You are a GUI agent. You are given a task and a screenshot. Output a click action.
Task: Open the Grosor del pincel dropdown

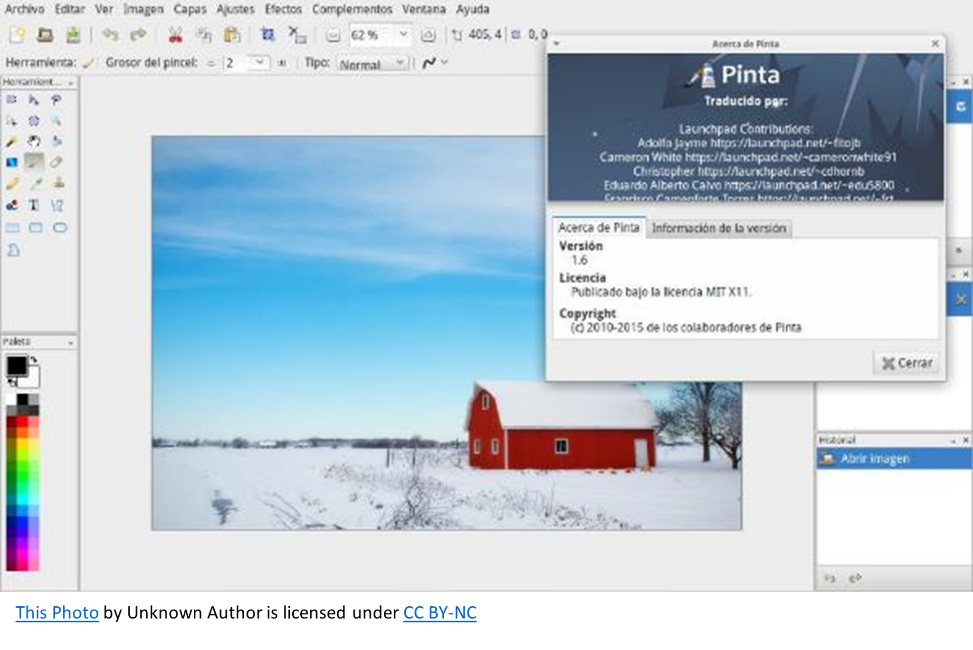point(259,62)
